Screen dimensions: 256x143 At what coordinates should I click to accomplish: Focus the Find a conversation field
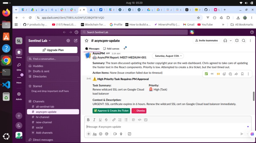point(53,59)
